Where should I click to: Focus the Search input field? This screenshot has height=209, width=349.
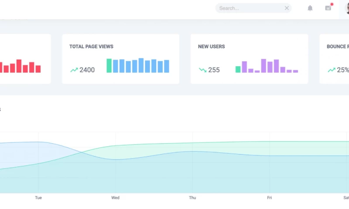[250, 8]
